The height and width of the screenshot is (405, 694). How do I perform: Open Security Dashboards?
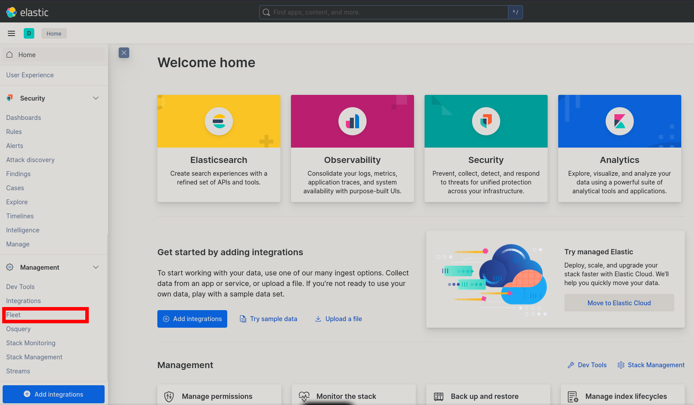(24, 118)
